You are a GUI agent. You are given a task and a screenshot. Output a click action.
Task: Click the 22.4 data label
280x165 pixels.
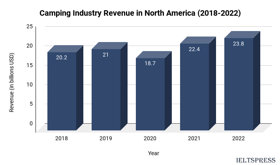(x=194, y=49)
